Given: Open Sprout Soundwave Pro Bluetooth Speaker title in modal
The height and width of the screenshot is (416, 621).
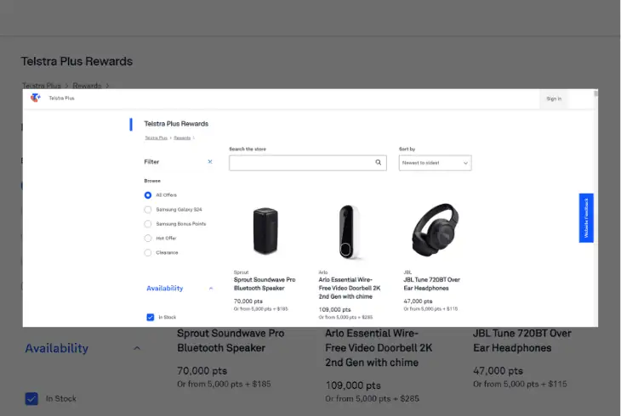Looking at the screenshot, I should pos(265,284).
